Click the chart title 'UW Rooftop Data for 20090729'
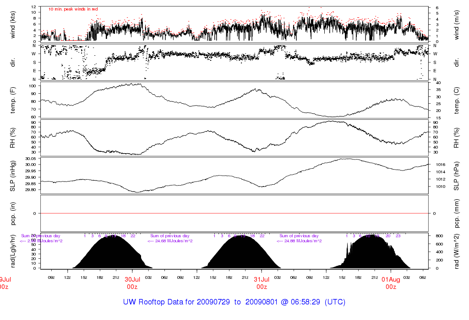 [176, 302]
